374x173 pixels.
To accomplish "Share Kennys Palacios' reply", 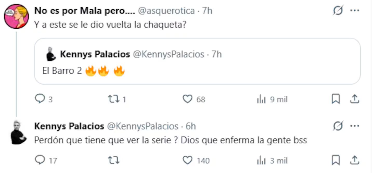I will pos(355,161).
